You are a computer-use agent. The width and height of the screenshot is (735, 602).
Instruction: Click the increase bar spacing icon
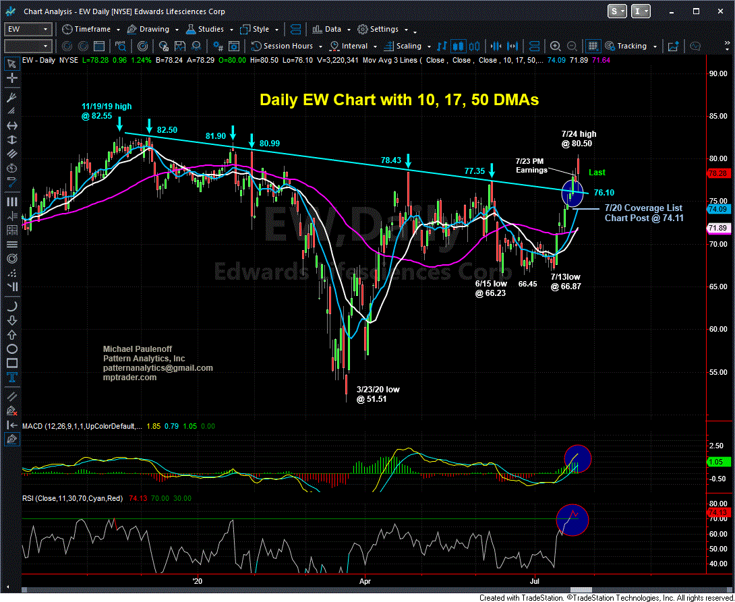click(512, 46)
